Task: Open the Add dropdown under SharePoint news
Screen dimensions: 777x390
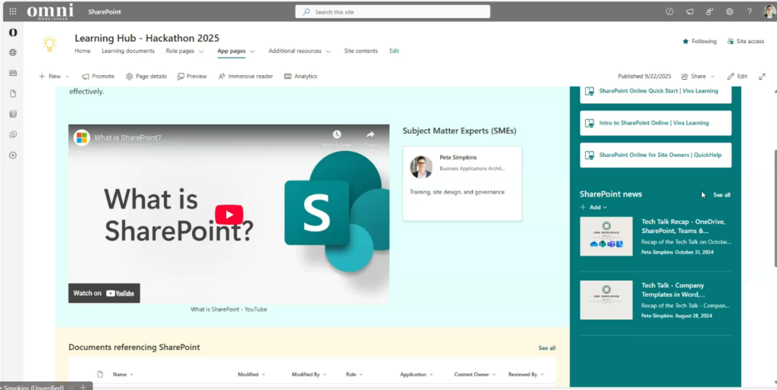Action: (x=593, y=207)
